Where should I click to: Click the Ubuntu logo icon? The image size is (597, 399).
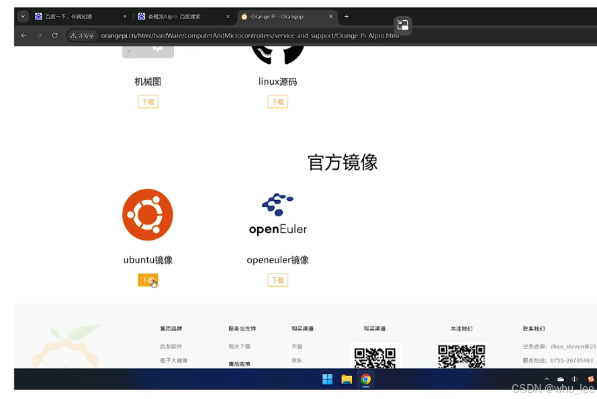148,215
